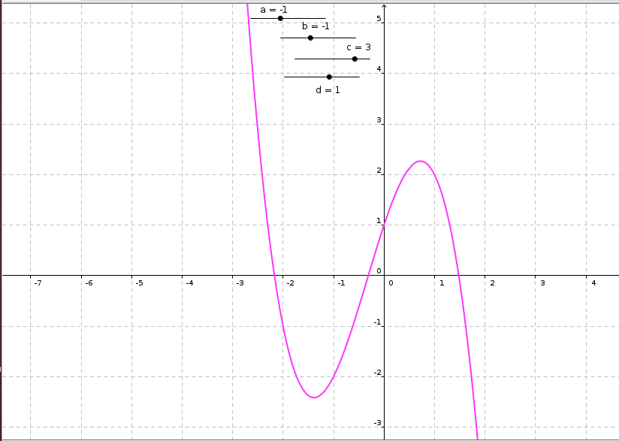Click the slider d handle
Image resolution: width=619 pixels, height=441 pixels.
(329, 77)
